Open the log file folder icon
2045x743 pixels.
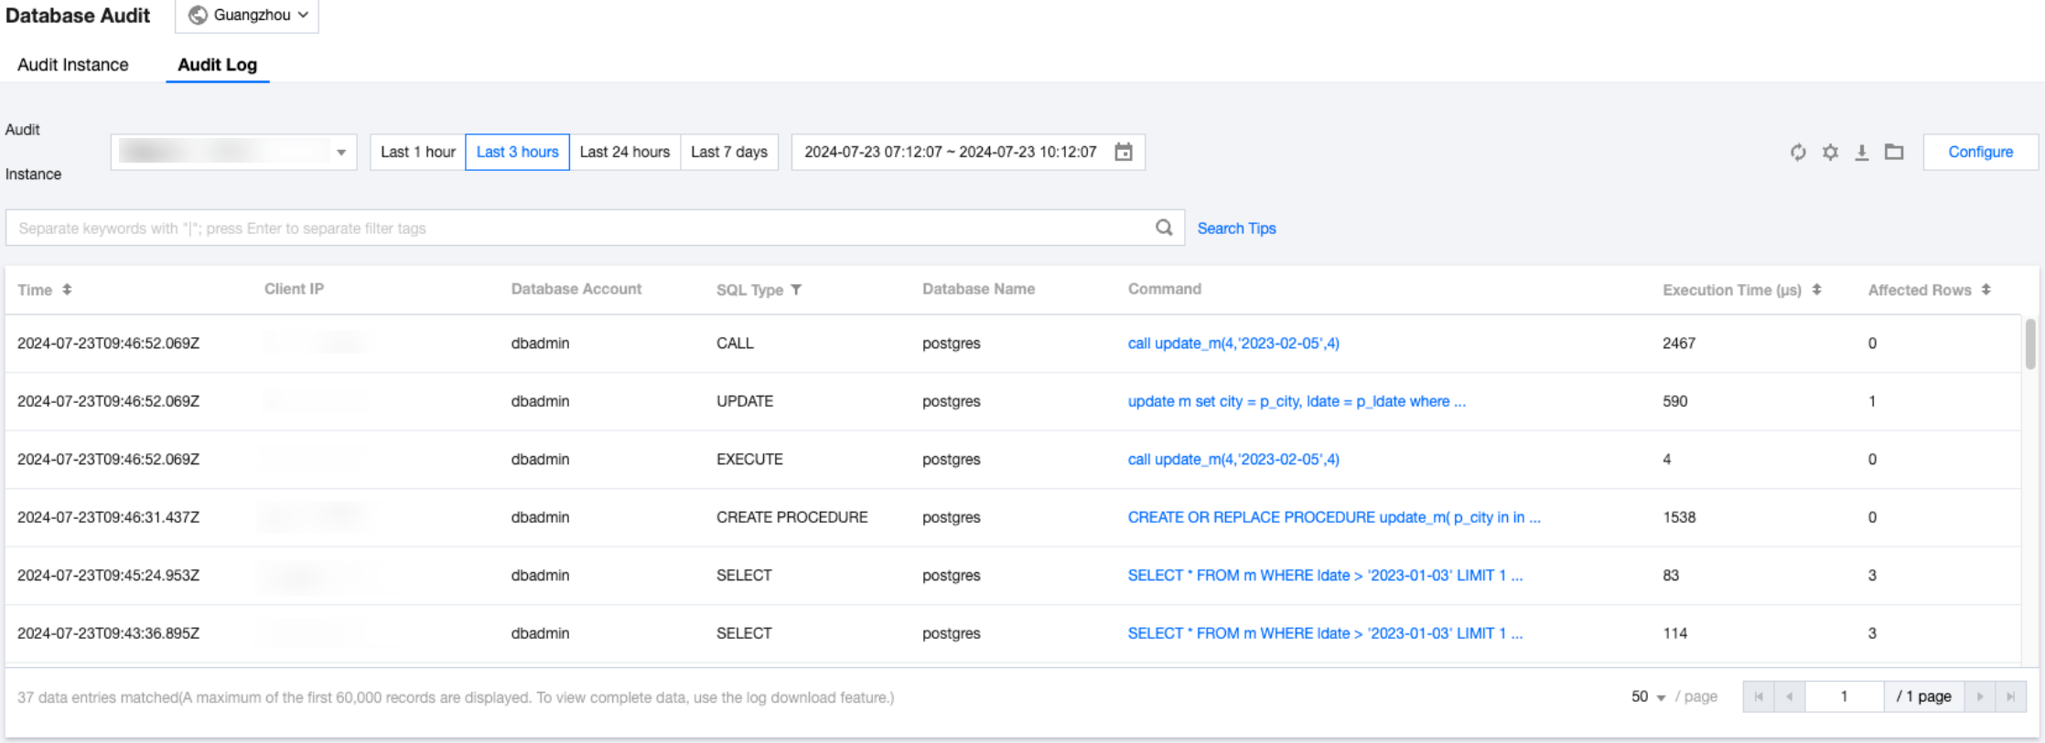click(1894, 153)
